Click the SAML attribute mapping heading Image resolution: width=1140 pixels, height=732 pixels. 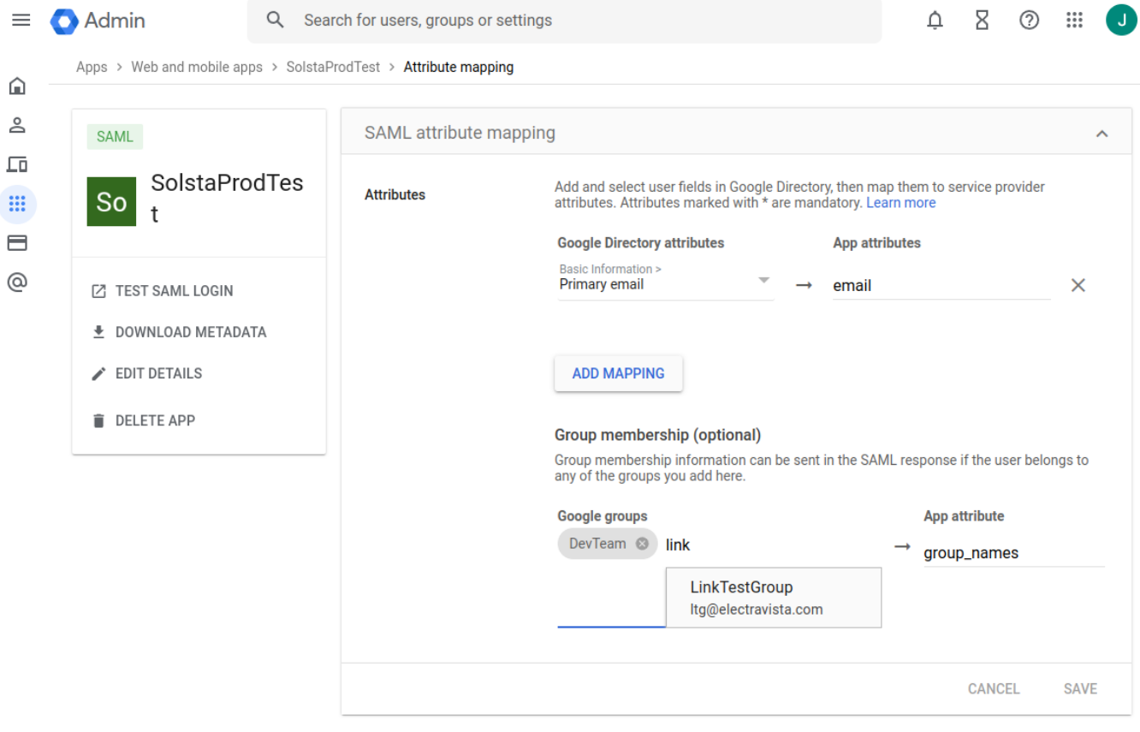(460, 133)
